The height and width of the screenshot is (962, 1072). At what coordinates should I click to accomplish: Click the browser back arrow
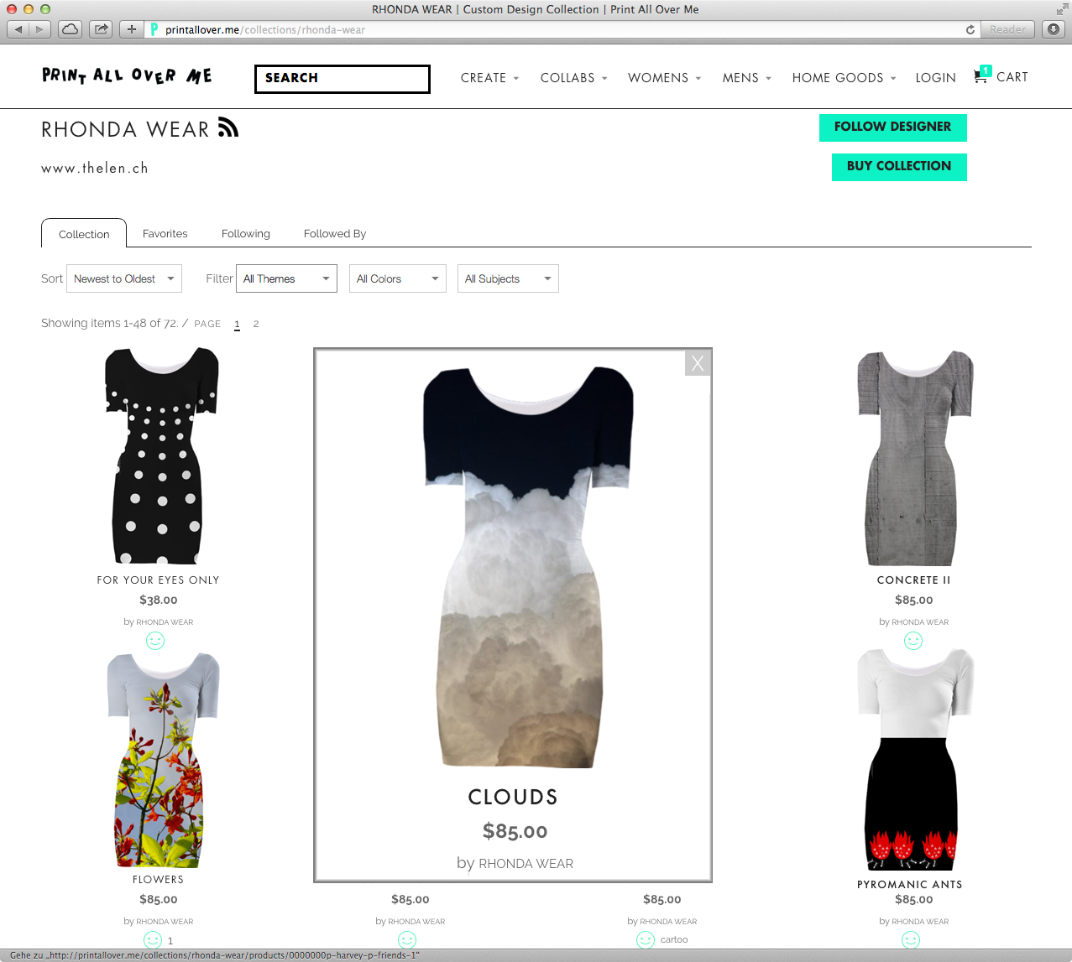[19, 29]
